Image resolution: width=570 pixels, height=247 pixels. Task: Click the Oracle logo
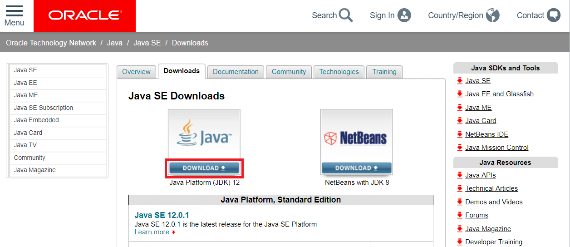tap(85, 16)
